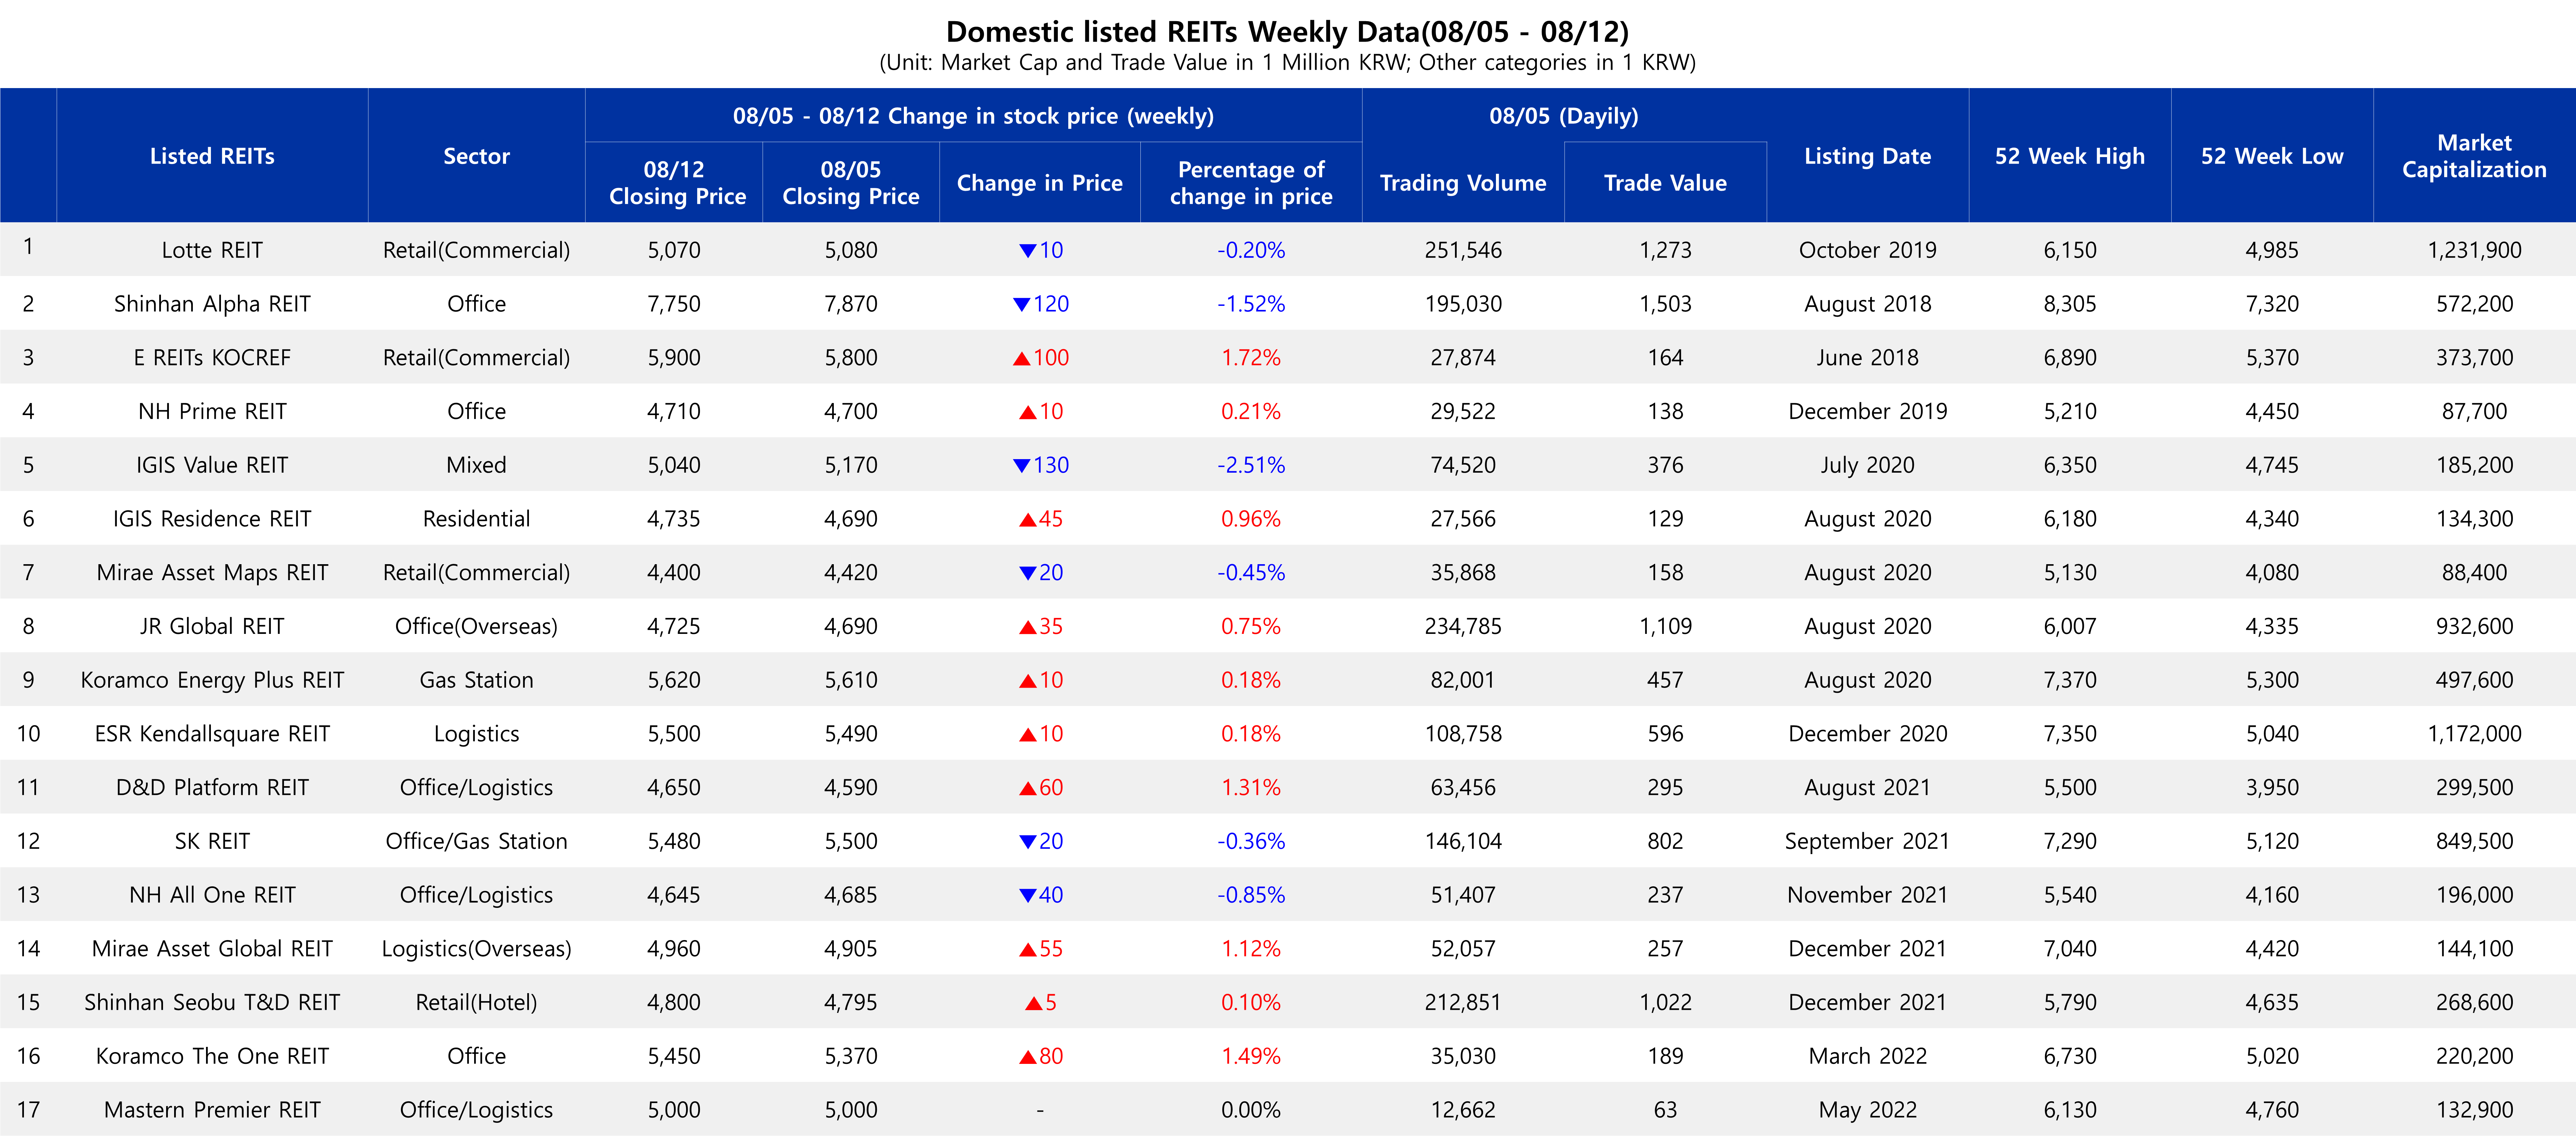
Task: Select Mirae Asset Global REIT name
Action: pyautogui.click(x=212, y=949)
